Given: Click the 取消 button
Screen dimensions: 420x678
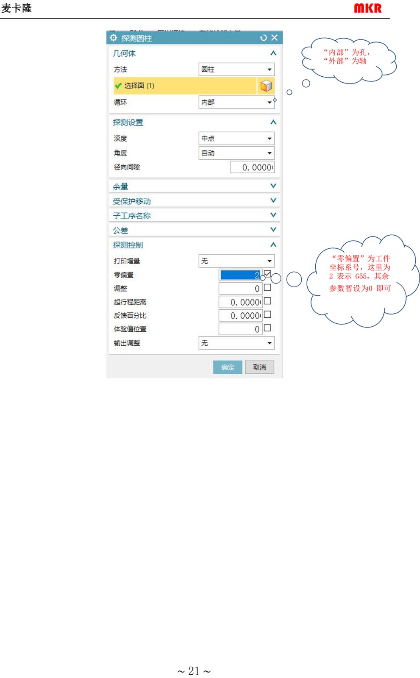Looking at the screenshot, I should pos(259,367).
